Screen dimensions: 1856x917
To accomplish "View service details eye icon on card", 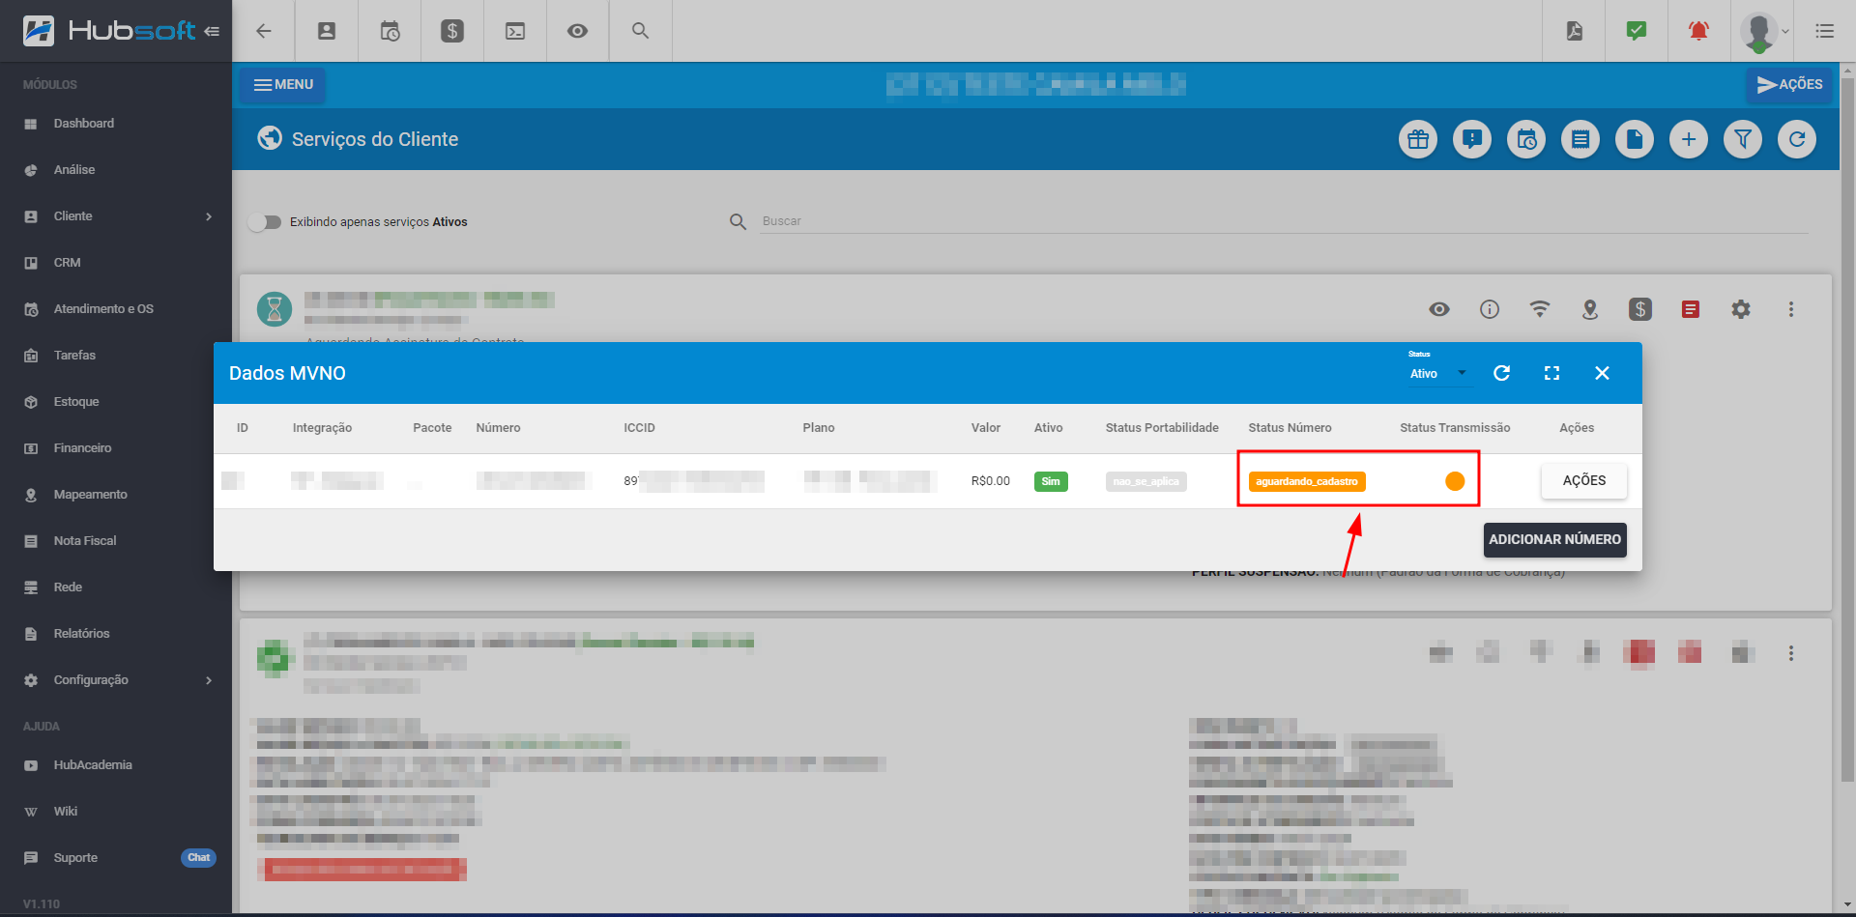I will click(x=1439, y=309).
